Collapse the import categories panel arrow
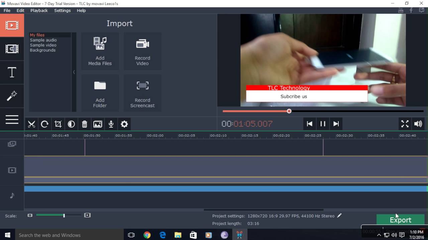The image size is (428, 240). tap(74, 72)
